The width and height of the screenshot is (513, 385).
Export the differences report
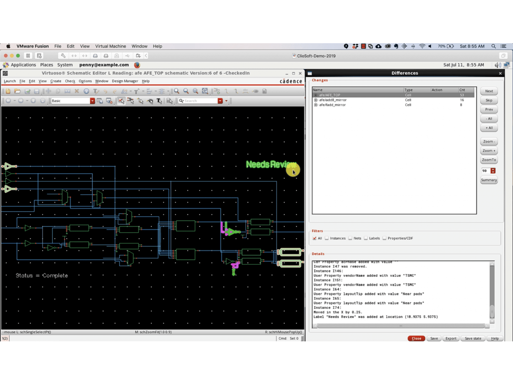pos(451,338)
